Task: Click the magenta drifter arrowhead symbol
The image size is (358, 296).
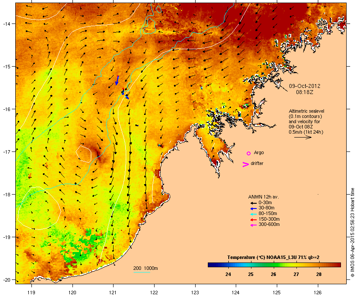Action: click(x=245, y=165)
